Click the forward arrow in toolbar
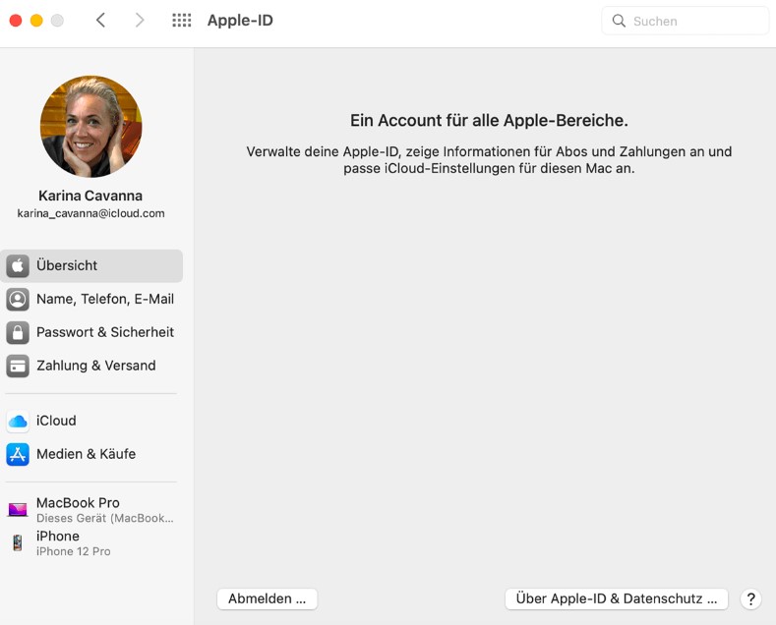This screenshot has width=776, height=625. tap(140, 21)
